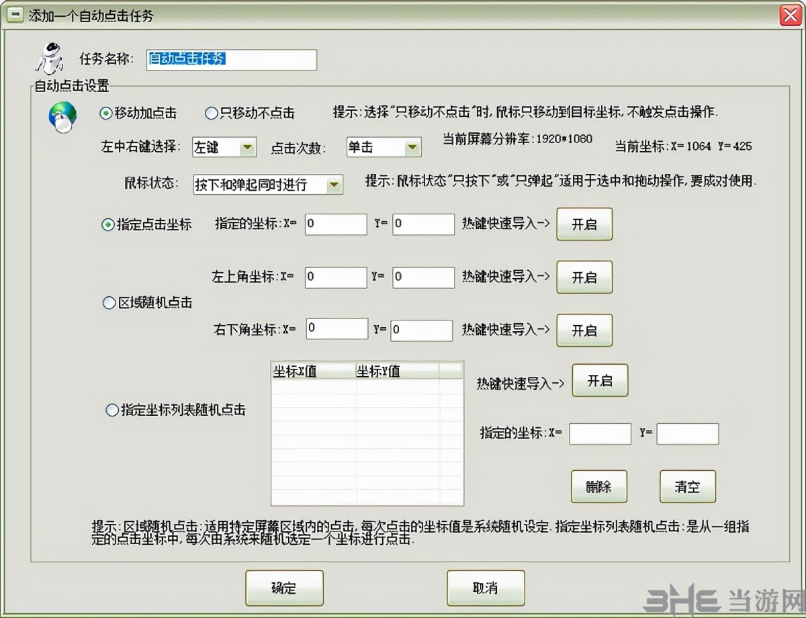Click 清空 to clear coordinate list
806x618 pixels.
tap(687, 486)
